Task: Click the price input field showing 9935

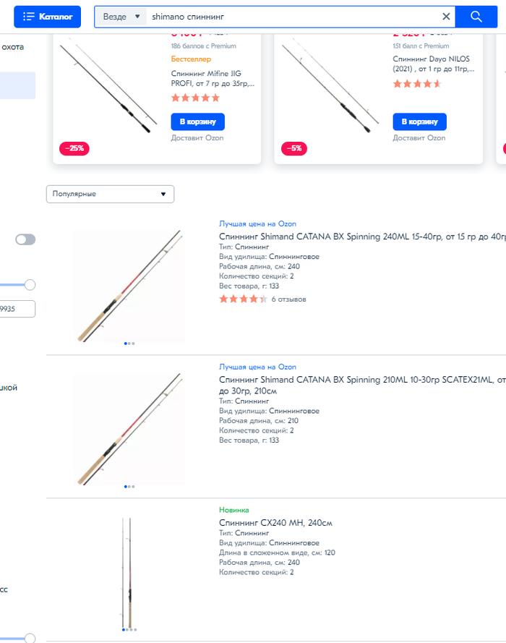Action: [x=17, y=309]
